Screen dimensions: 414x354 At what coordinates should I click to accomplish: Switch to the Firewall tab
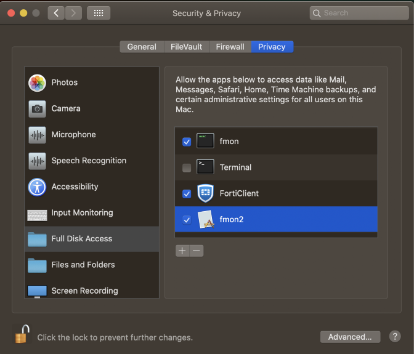click(x=230, y=47)
